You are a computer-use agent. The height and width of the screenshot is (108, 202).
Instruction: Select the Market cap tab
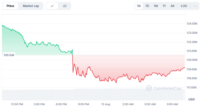point(31,6)
